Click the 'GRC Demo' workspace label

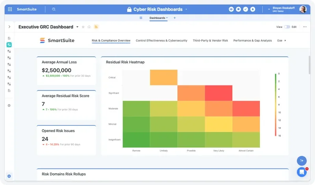278,11
